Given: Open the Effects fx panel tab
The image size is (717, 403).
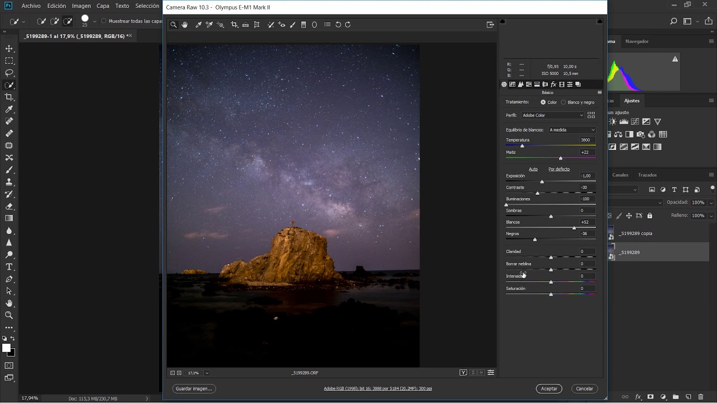Looking at the screenshot, I should (x=553, y=85).
